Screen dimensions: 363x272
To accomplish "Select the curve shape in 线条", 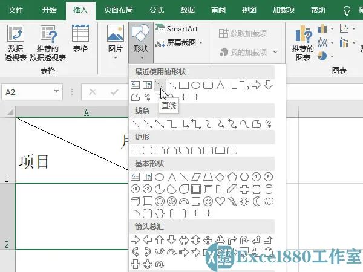I will 244,124.
